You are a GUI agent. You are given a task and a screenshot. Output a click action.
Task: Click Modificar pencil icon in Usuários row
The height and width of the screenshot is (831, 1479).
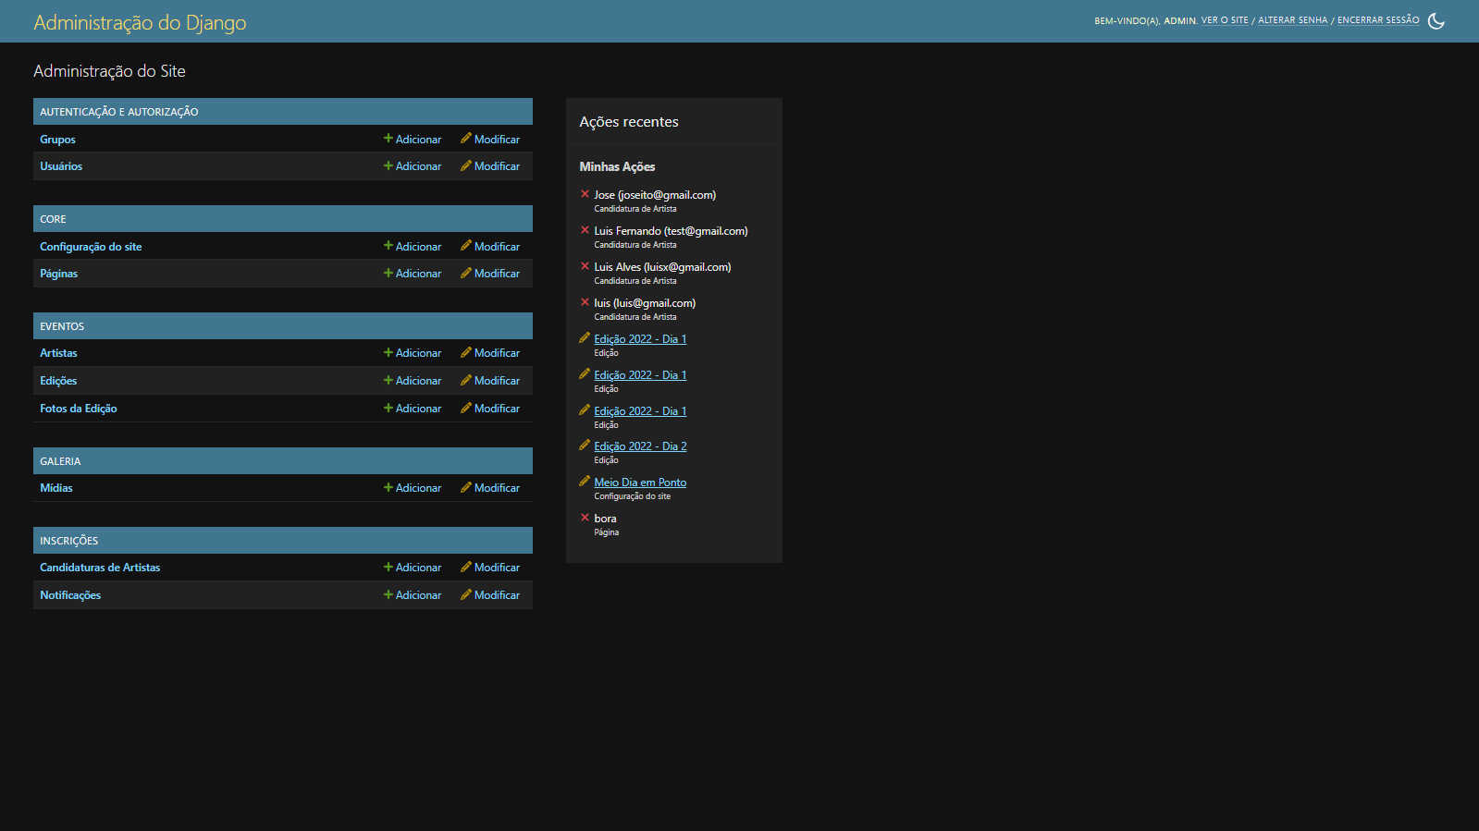point(466,165)
